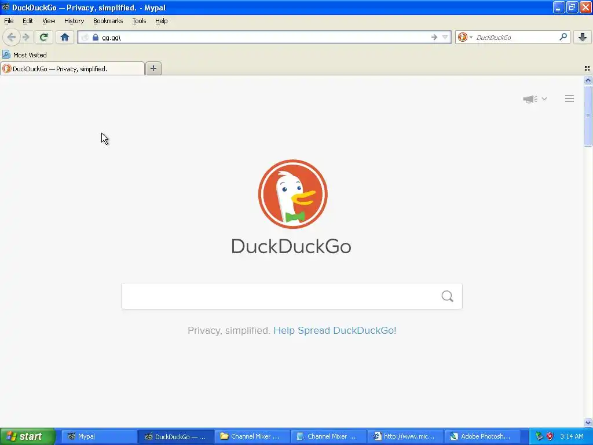
Task: Select the DuckDuckGo Privacy simplified tab
Action: coord(72,69)
